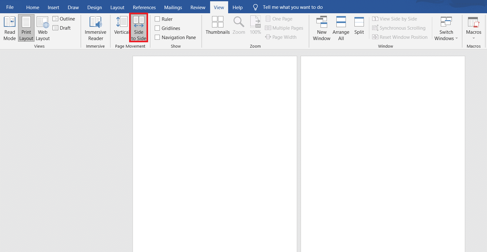This screenshot has height=252, width=487.
Task: Open Switch Windows dropdown
Action: (446, 28)
